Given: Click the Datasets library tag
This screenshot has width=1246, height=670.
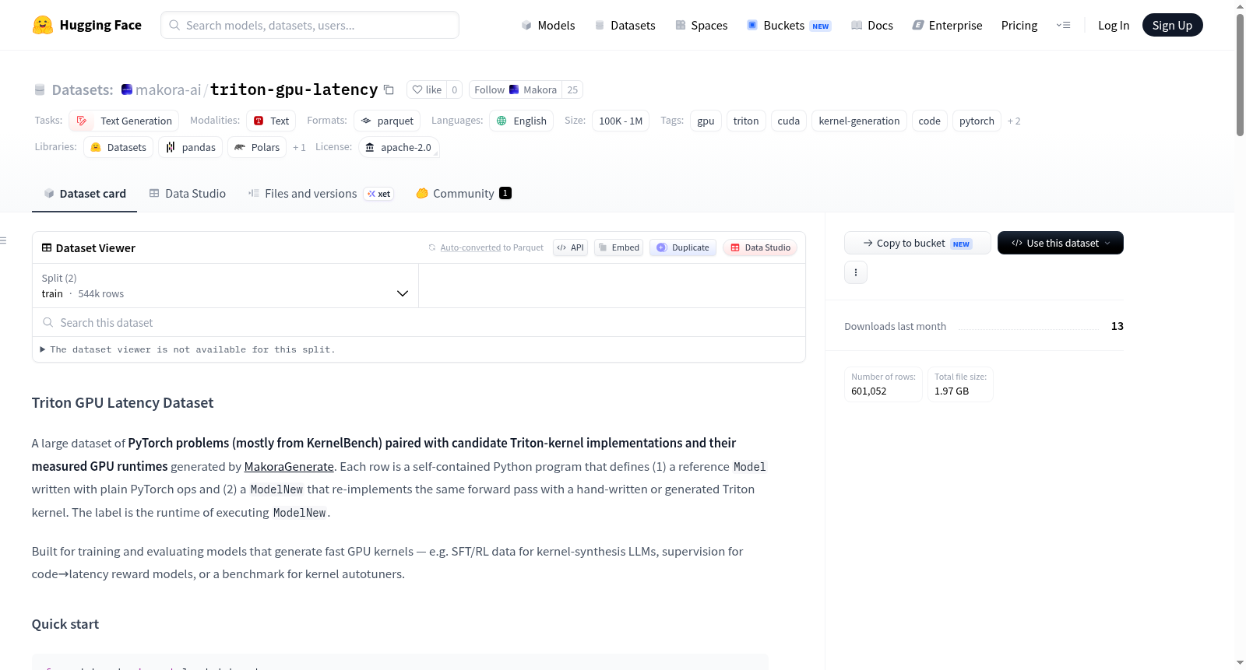Looking at the screenshot, I should 118,147.
